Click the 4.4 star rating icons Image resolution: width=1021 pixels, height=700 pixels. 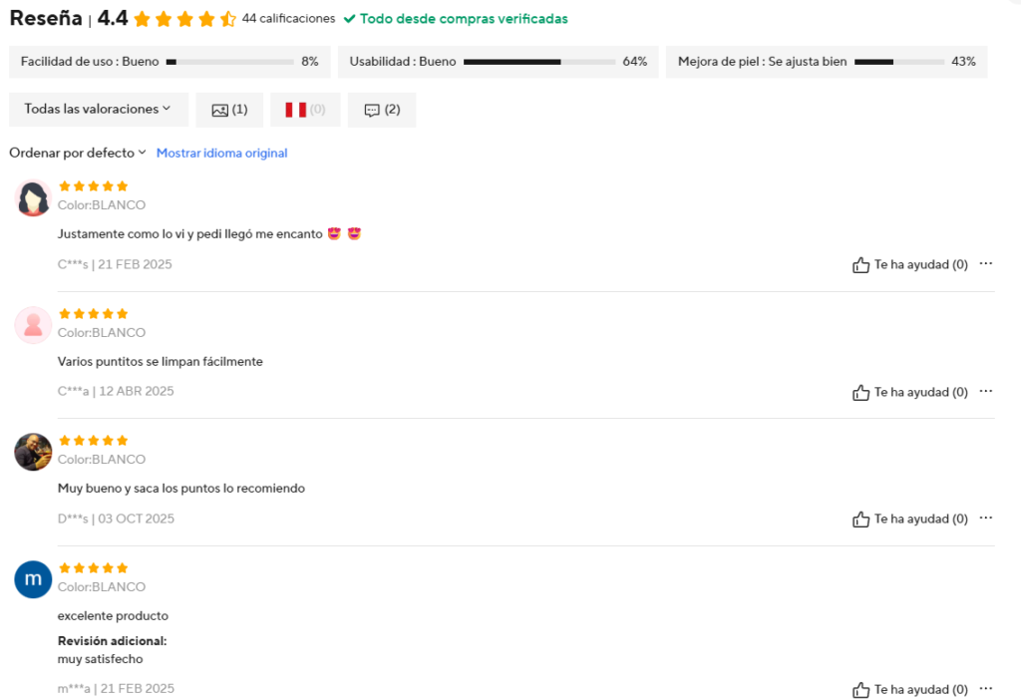tap(184, 19)
